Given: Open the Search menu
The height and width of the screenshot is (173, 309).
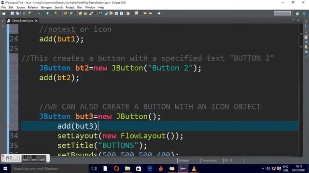Looking at the screenshot, I should 58,8.
